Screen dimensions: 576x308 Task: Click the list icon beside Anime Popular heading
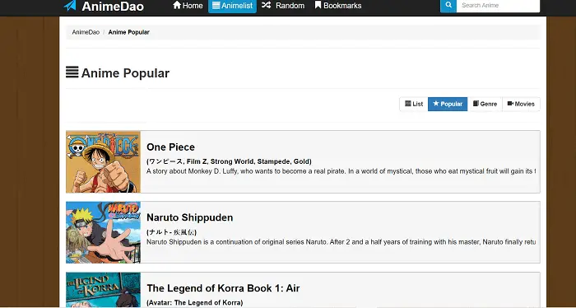coord(72,72)
